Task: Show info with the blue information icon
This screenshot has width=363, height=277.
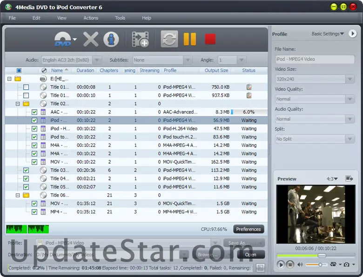Action: click(111, 40)
